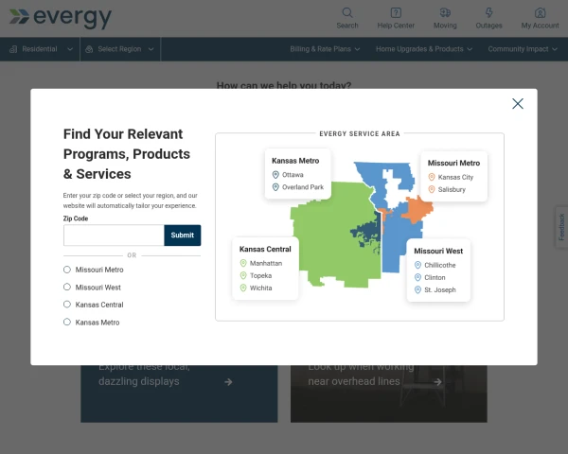568x454 pixels.
Task: Open the dazzling displays card
Action: (179, 393)
